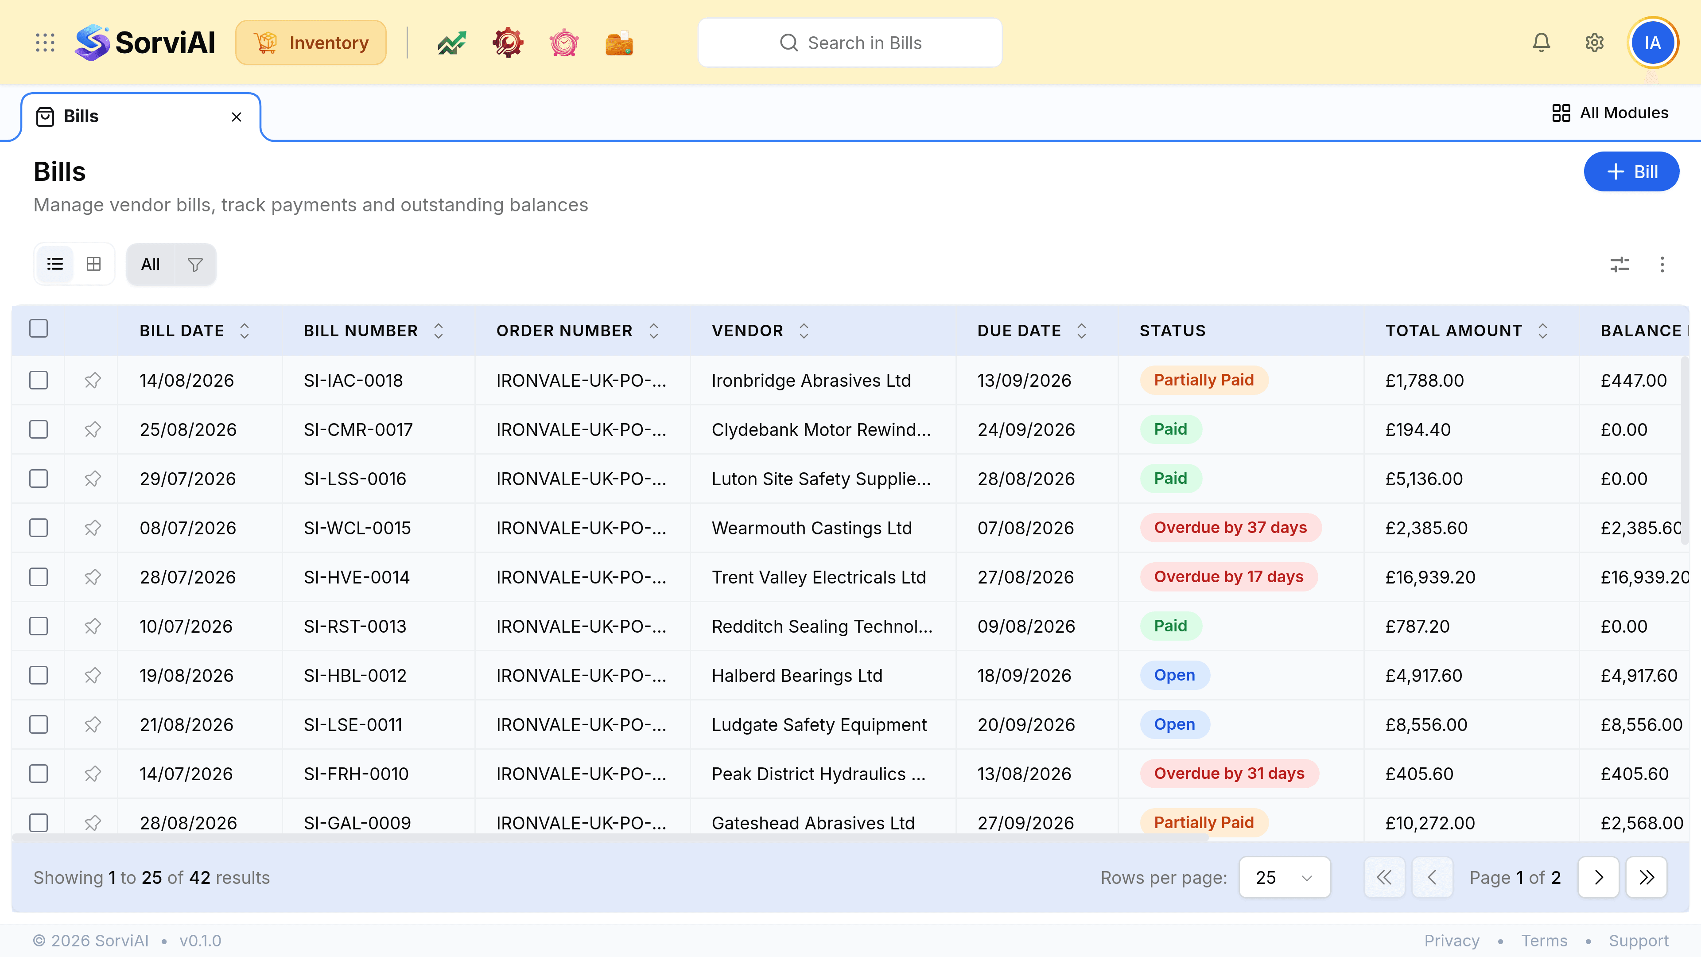Viewport: 1701px width, 957px height.
Task: Check the Wearmouth Castings Ltd row checkbox
Action: [x=39, y=529]
